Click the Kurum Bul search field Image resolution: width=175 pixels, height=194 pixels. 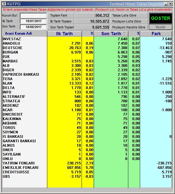click(33, 16)
